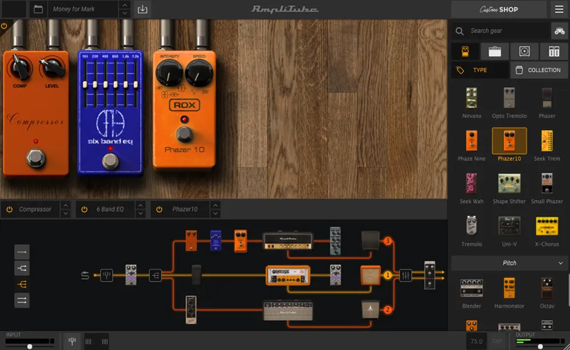Image resolution: width=570 pixels, height=350 pixels.
Task: Select the Small Phazer pedal
Action: [x=547, y=188]
